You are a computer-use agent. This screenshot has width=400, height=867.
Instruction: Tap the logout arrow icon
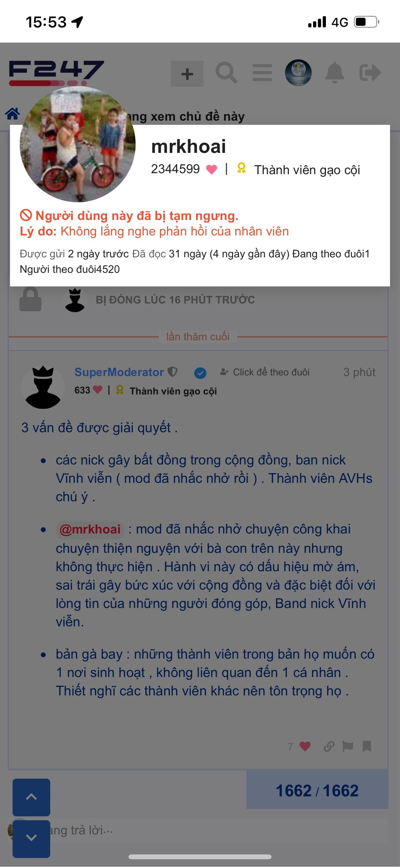point(370,73)
